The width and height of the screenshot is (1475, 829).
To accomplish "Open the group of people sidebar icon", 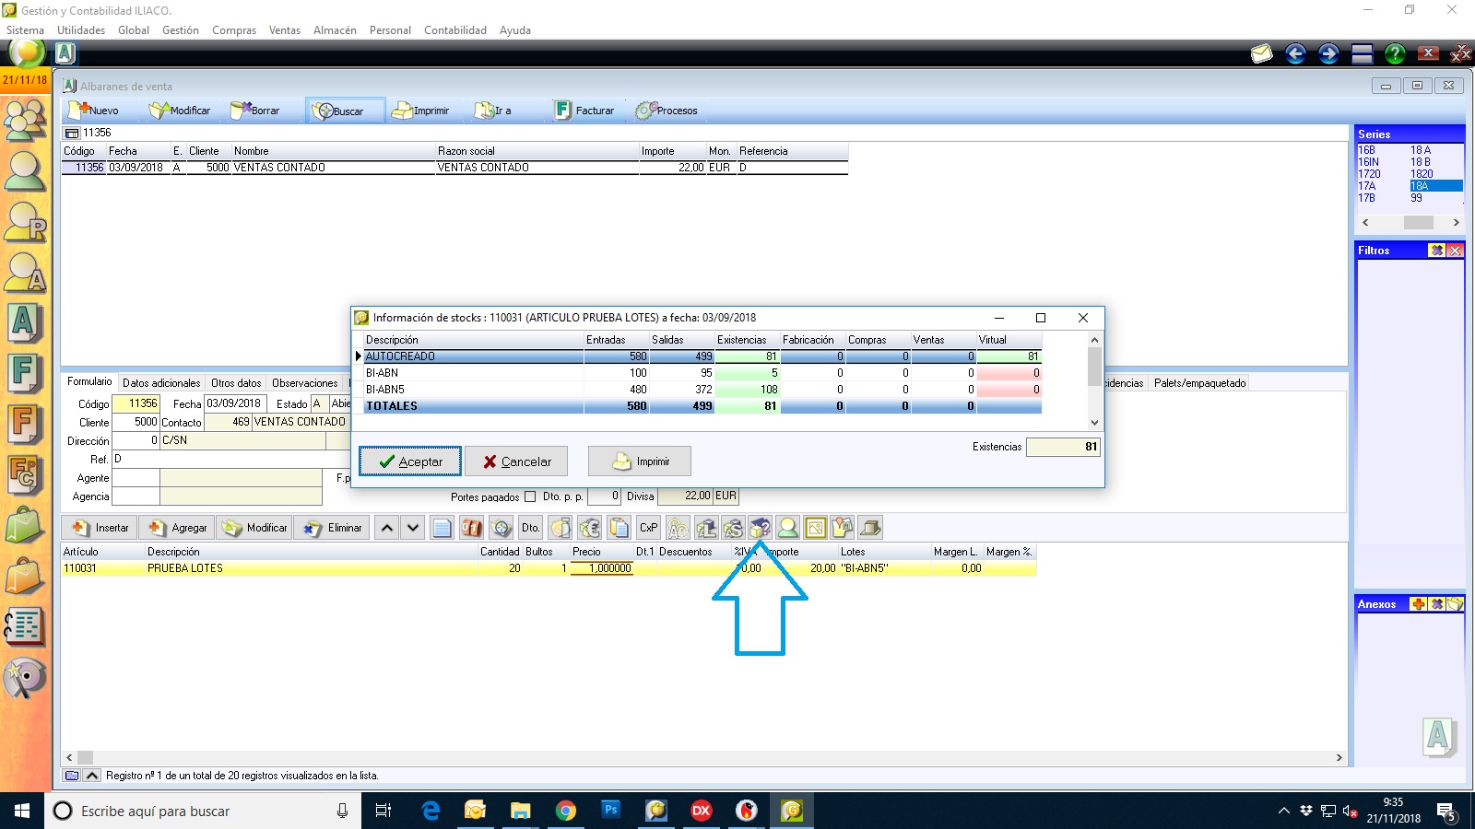I will click(x=25, y=120).
